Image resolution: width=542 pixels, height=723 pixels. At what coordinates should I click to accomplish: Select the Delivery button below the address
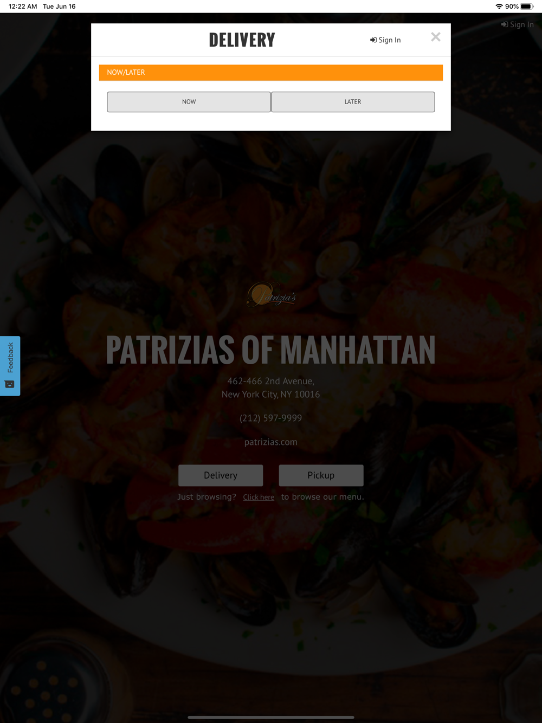click(221, 475)
